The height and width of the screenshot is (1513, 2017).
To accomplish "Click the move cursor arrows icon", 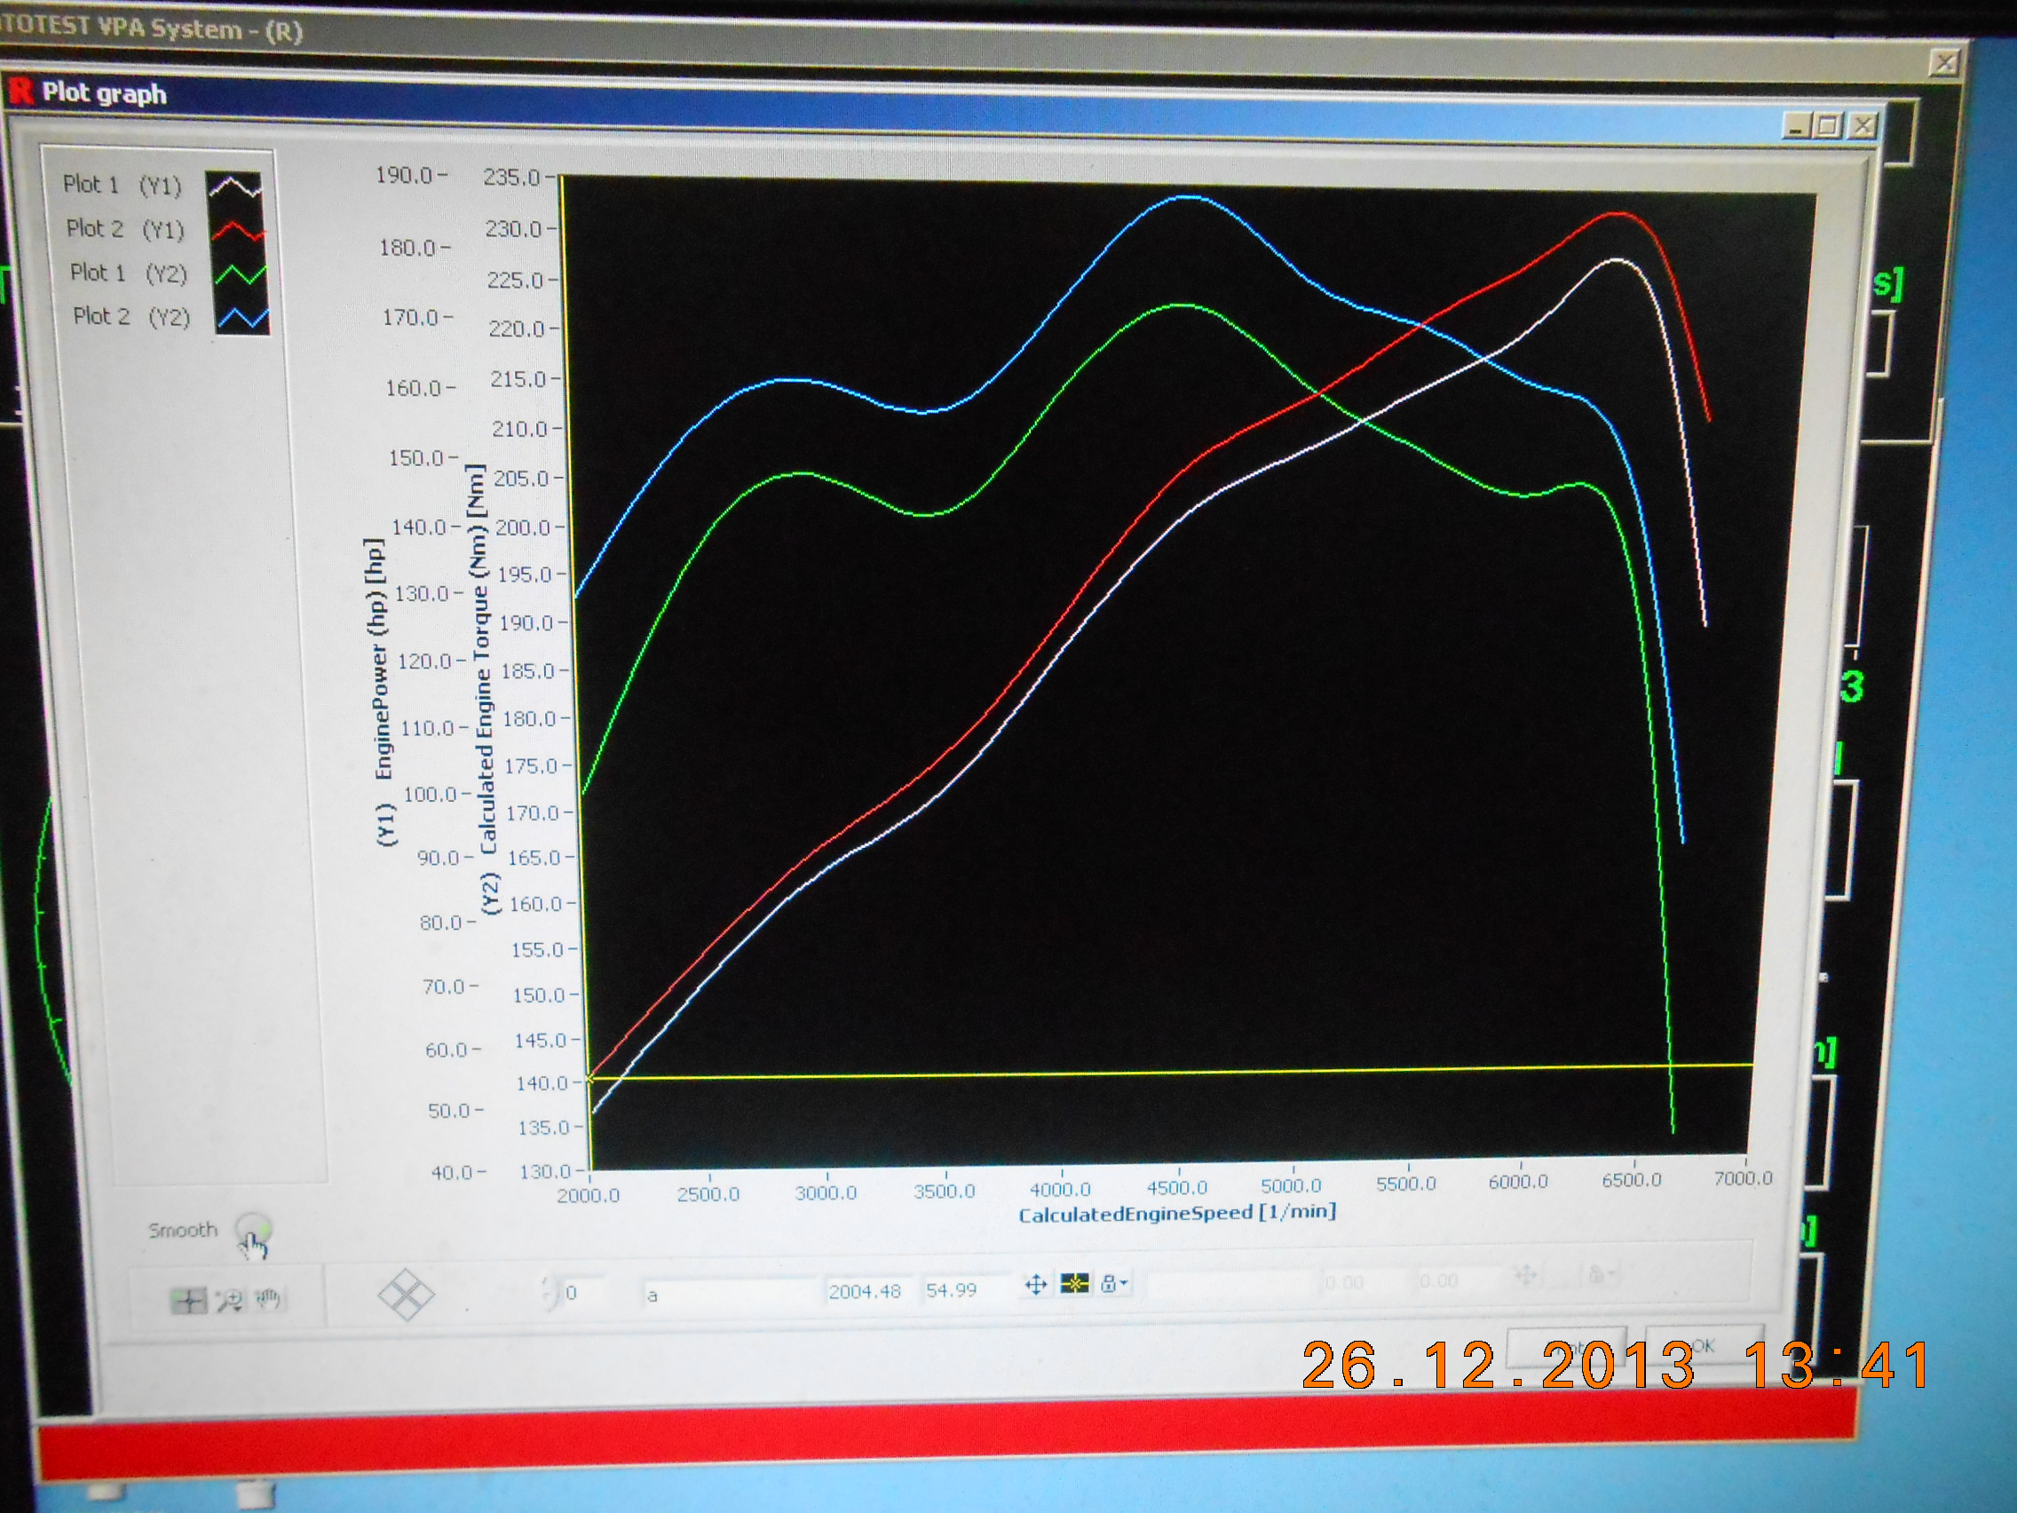I will point(1035,1285).
